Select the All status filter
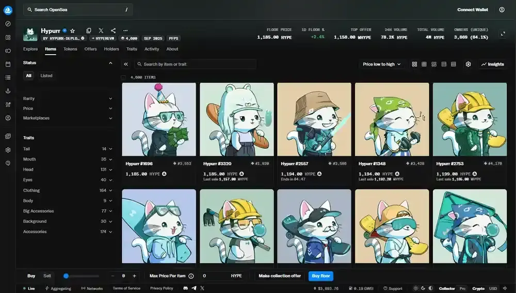This screenshot has width=516, height=293. [x=28, y=76]
